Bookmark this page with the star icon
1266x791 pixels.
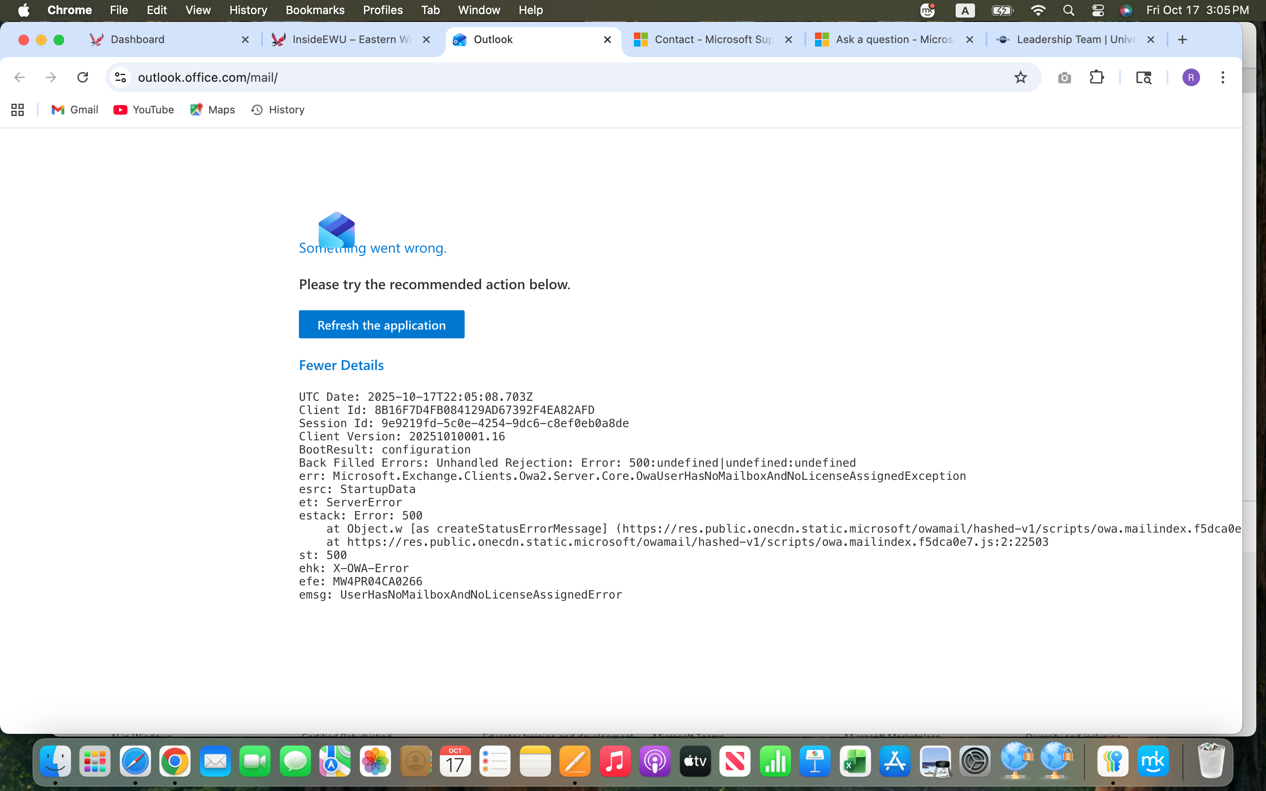(x=1020, y=77)
